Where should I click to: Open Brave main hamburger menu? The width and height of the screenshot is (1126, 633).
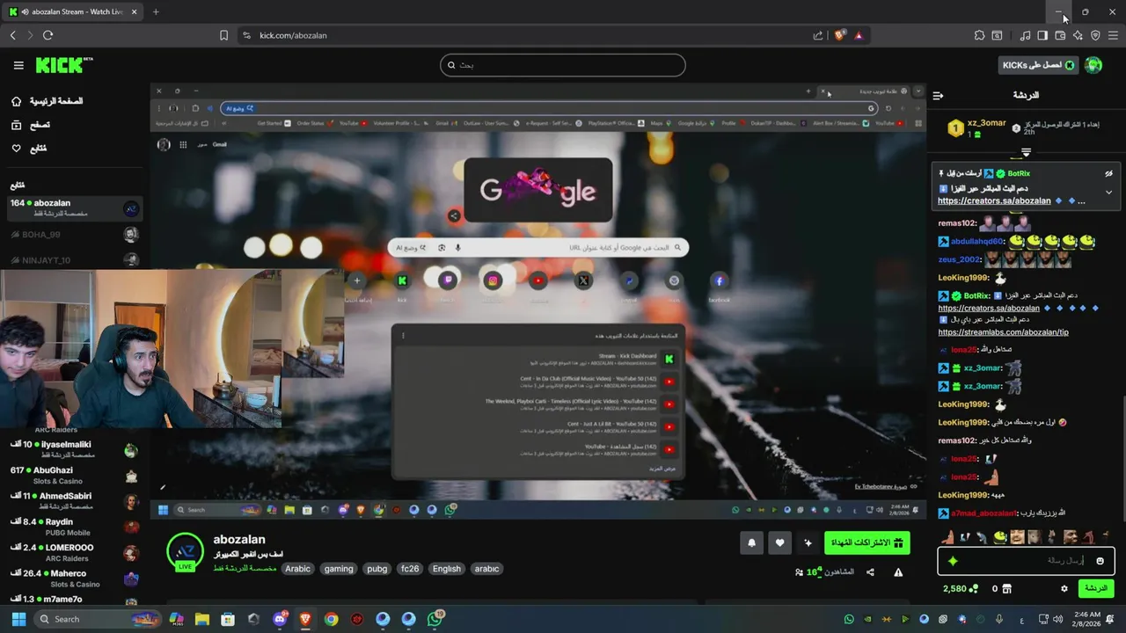pyautogui.click(x=1113, y=35)
